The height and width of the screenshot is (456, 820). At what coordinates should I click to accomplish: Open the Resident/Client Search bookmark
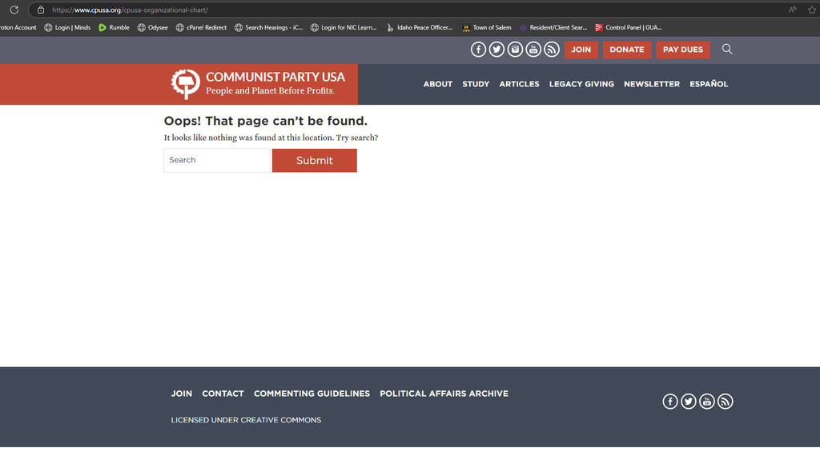553,27
